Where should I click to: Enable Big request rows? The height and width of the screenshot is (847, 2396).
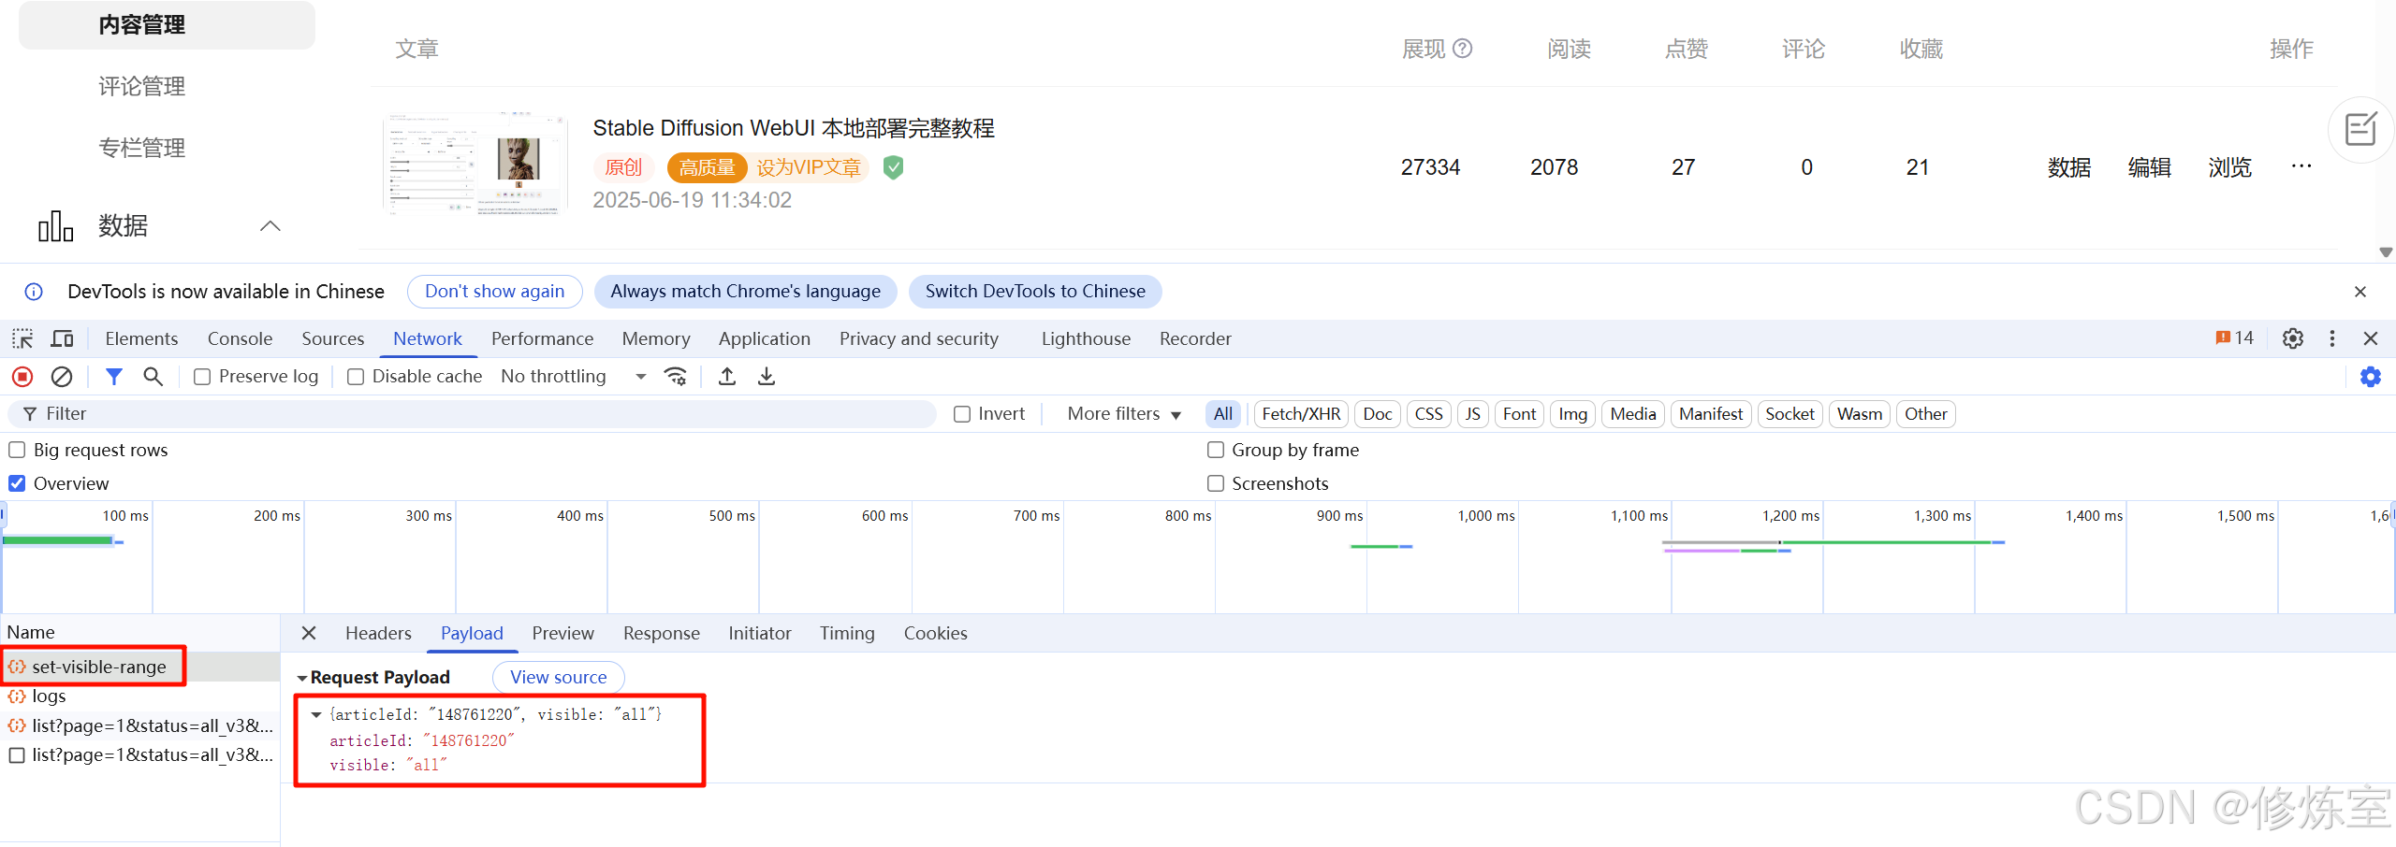tap(17, 450)
